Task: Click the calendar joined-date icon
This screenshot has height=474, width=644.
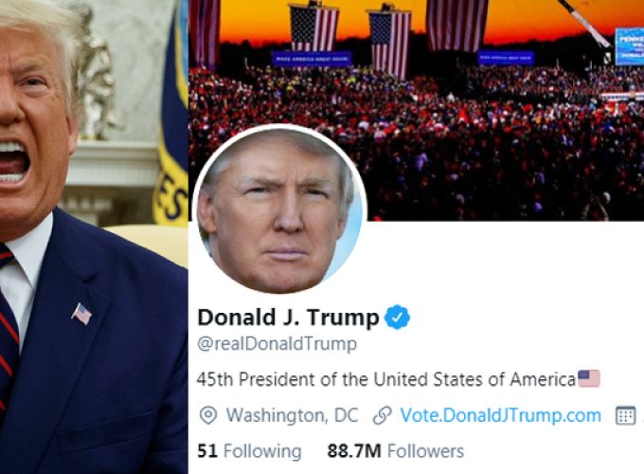Action: point(625,415)
